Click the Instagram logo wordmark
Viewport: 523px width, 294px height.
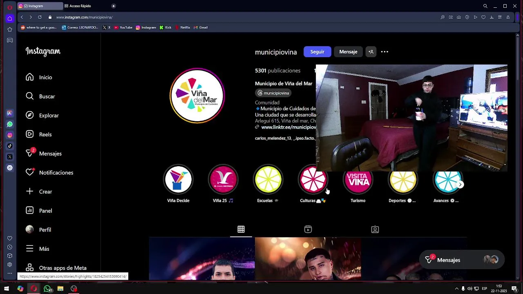43,51
